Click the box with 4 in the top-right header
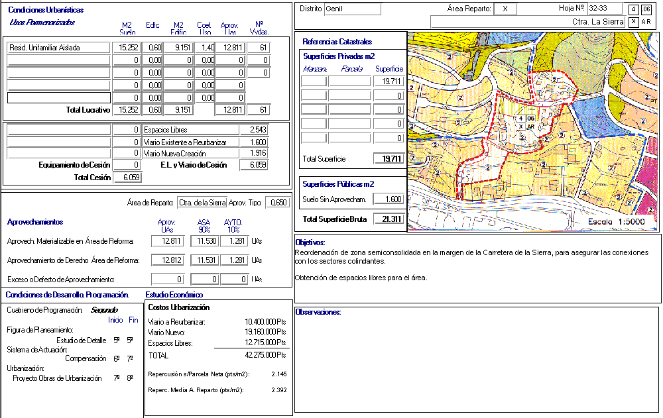This screenshot has width=663, height=418. click(634, 9)
